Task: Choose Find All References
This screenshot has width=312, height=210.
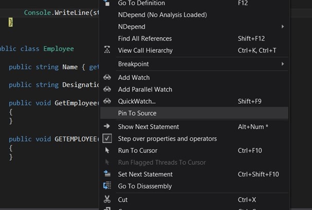Action: (194, 39)
